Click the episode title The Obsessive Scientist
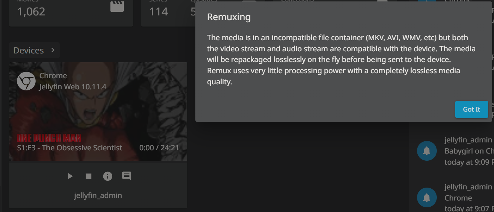494x212 pixels. [x=69, y=148]
